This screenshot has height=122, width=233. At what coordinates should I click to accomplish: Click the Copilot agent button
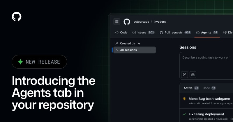[193, 75]
